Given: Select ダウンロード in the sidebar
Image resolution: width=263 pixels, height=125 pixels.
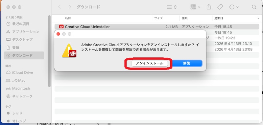Looking at the screenshot, I should [24, 55].
